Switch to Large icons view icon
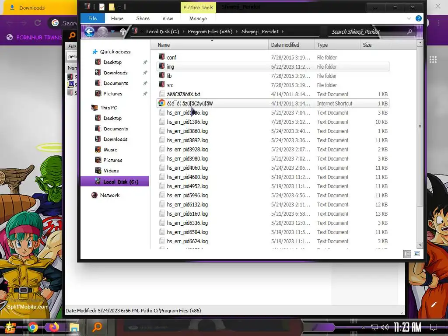Image resolution: width=448 pixels, height=336 pixels. (x=417, y=254)
